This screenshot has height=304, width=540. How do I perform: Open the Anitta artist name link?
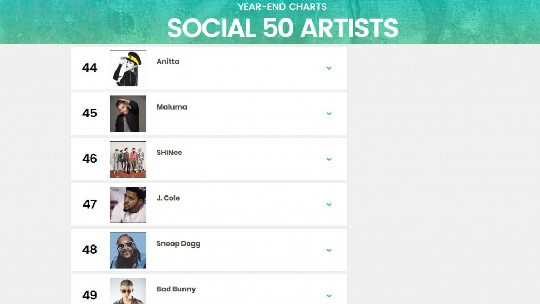(168, 62)
